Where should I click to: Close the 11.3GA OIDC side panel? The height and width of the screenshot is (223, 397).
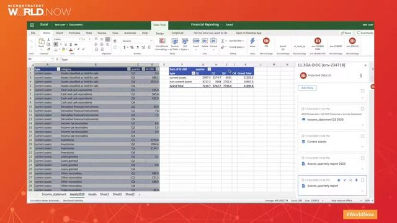[365, 66]
